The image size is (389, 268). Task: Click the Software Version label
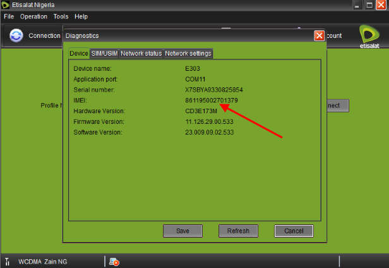coord(98,132)
